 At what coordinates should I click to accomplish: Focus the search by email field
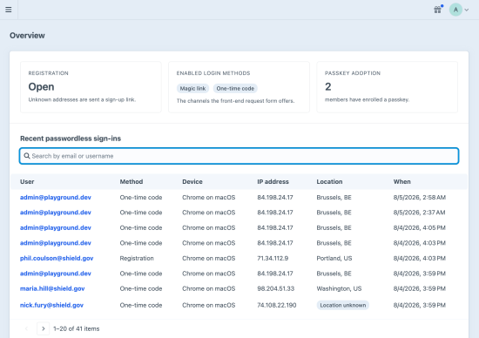(x=239, y=156)
